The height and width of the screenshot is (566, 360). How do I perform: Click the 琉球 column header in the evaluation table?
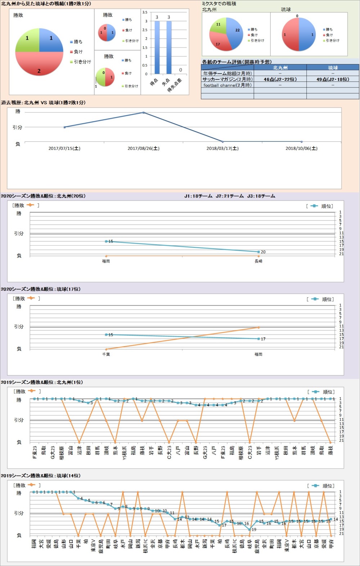coord(333,67)
